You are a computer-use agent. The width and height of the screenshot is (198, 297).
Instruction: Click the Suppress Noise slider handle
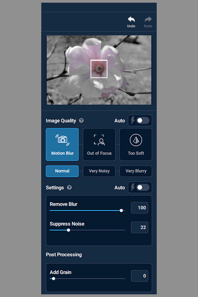(x=68, y=230)
